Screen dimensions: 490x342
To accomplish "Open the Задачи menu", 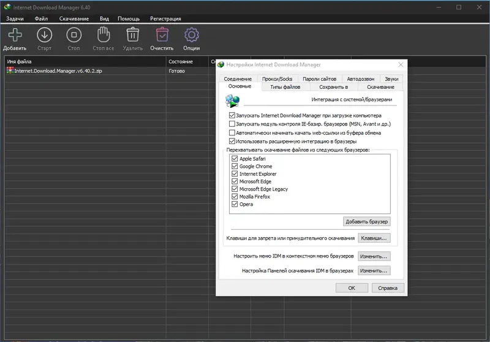I will tap(15, 19).
